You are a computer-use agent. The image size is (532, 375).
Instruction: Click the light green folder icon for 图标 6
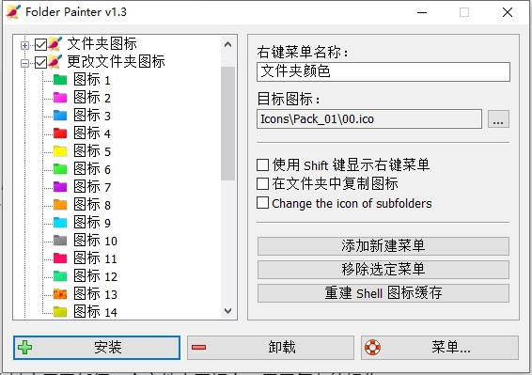(x=60, y=169)
